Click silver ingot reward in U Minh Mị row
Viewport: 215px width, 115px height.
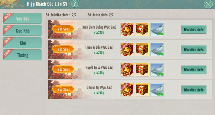click(x=157, y=90)
